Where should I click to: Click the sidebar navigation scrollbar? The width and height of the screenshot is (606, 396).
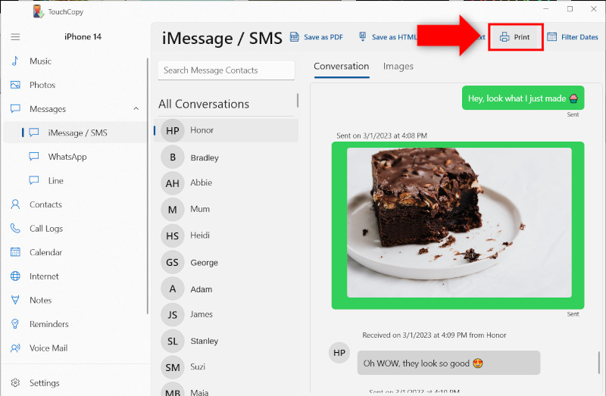coord(148,186)
